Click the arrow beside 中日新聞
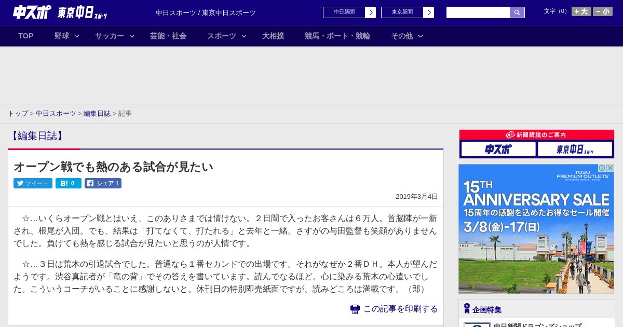623x327 pixels. [x=370, y=12]
